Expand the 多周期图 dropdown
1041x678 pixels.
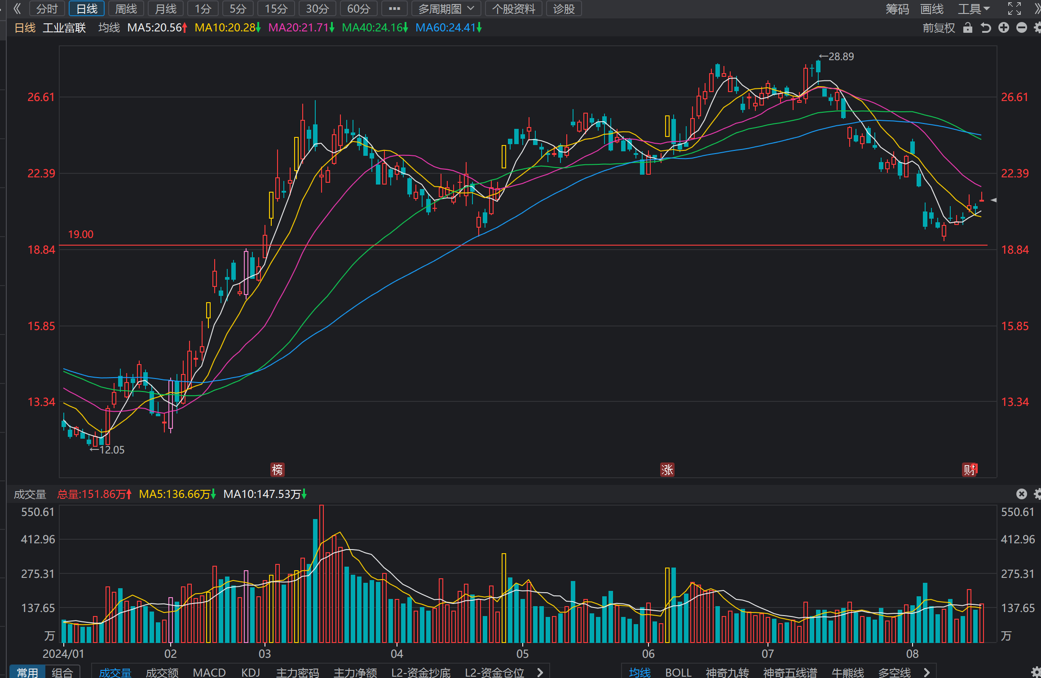pos(446,9)
